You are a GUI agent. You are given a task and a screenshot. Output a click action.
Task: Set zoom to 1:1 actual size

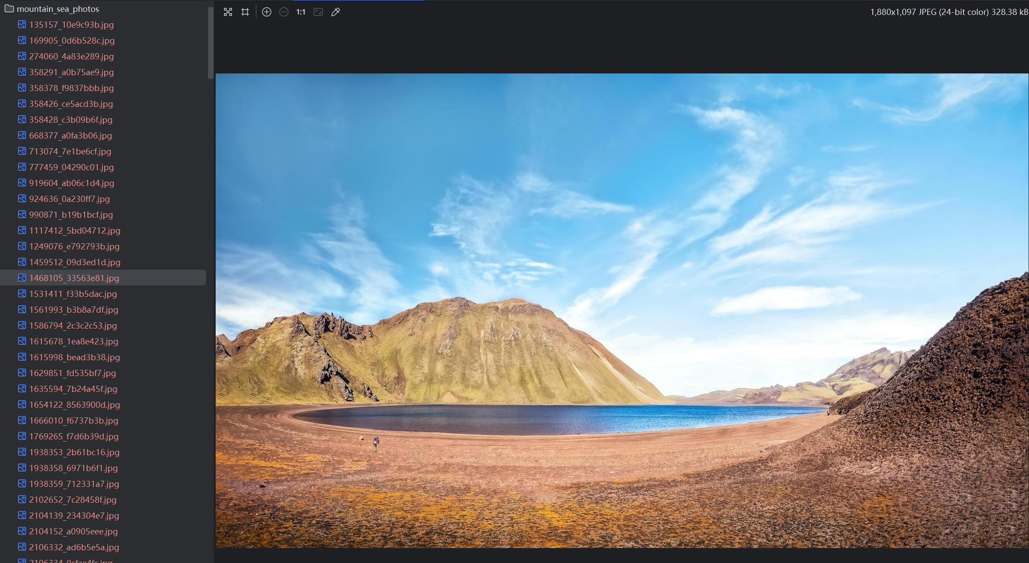click(301, 12)
